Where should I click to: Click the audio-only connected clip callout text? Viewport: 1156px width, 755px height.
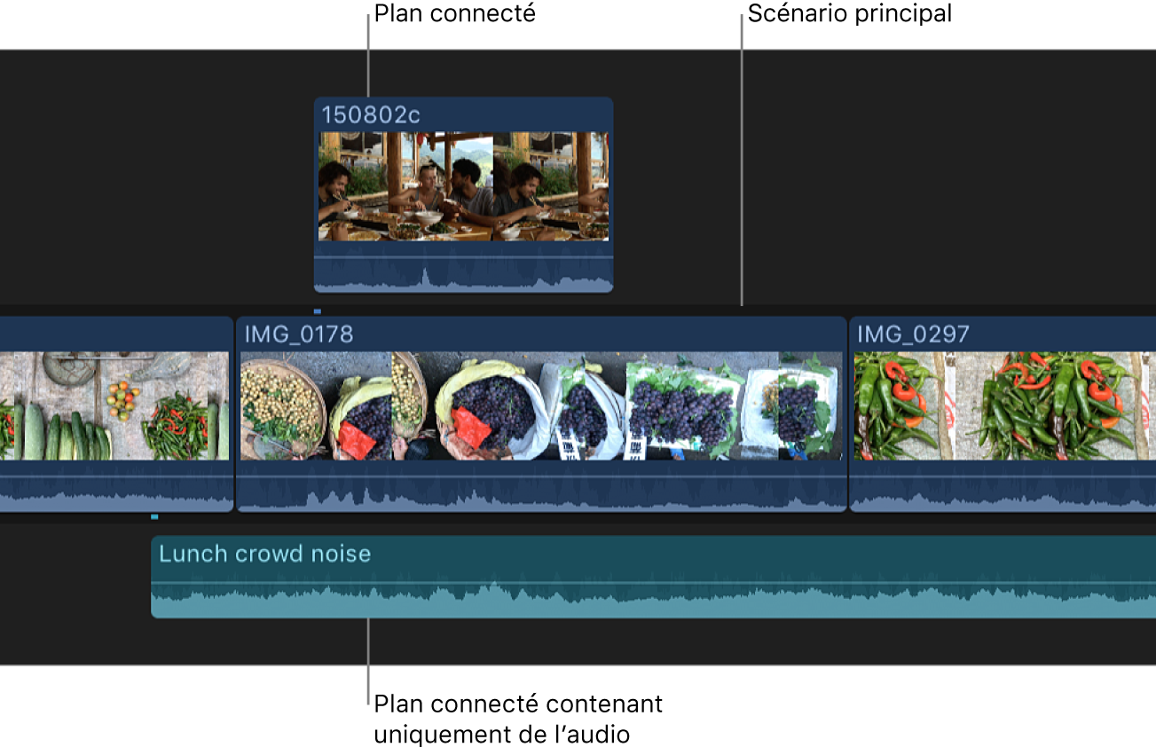[x=517, y=719]
